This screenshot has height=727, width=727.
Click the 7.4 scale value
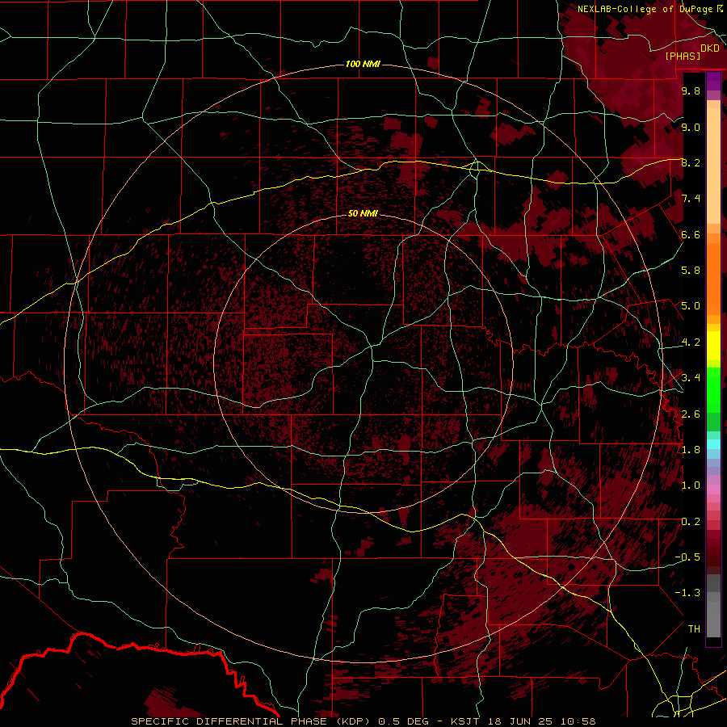[x=691, y=199]
